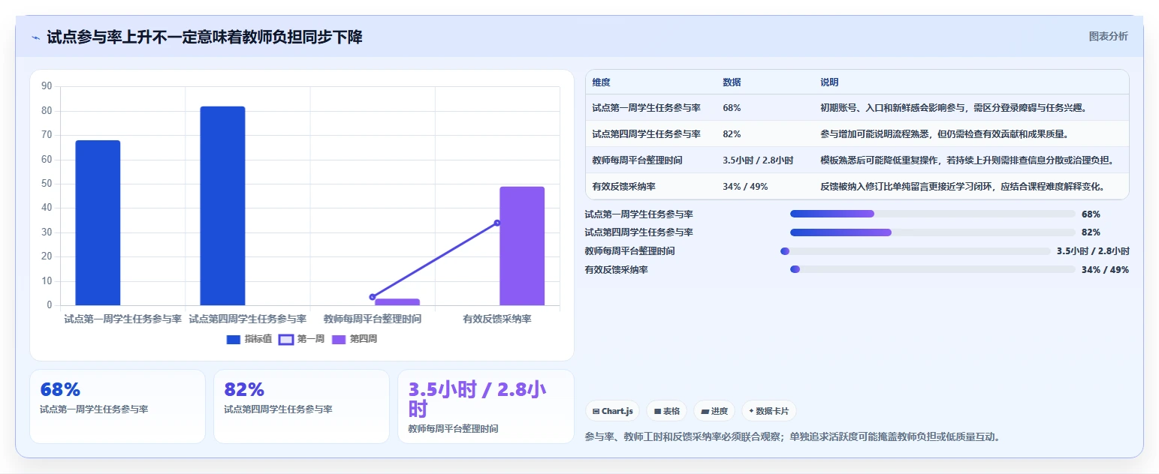Select the short purple bar for 教师每周平台整理时间
This screenshot has height=474, width=1159.
(x=397, y=301)
